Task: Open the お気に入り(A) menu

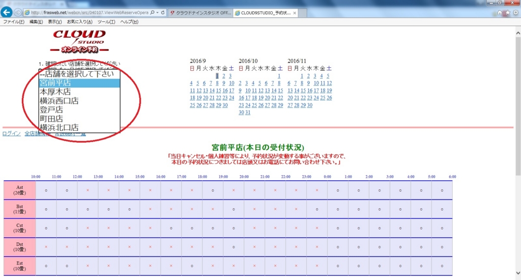Action: tap(80, 21)
